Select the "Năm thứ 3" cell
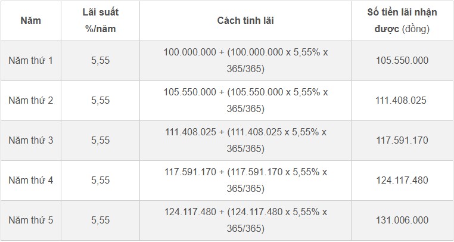 tap(30, 140)
